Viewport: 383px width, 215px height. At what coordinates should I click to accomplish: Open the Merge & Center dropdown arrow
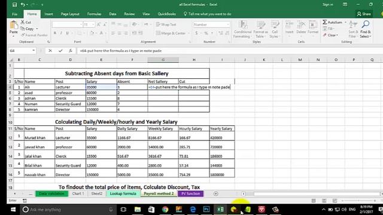coord(189,33)
